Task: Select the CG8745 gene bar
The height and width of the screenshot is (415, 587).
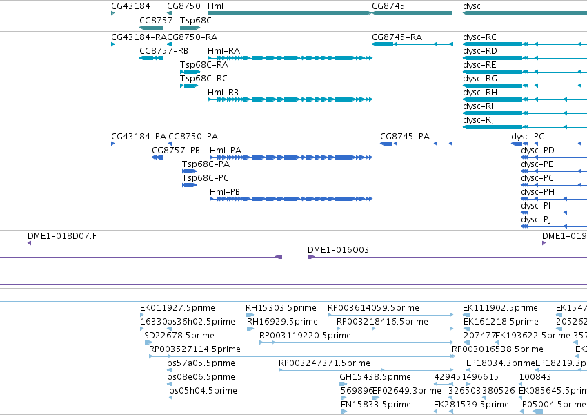Action: coord(412,13)
